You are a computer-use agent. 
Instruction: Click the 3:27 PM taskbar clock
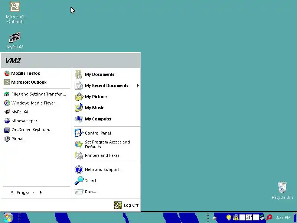283,217
